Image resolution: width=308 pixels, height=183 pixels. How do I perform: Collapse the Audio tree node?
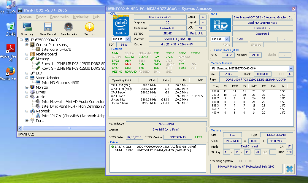(x=27, y=97)
